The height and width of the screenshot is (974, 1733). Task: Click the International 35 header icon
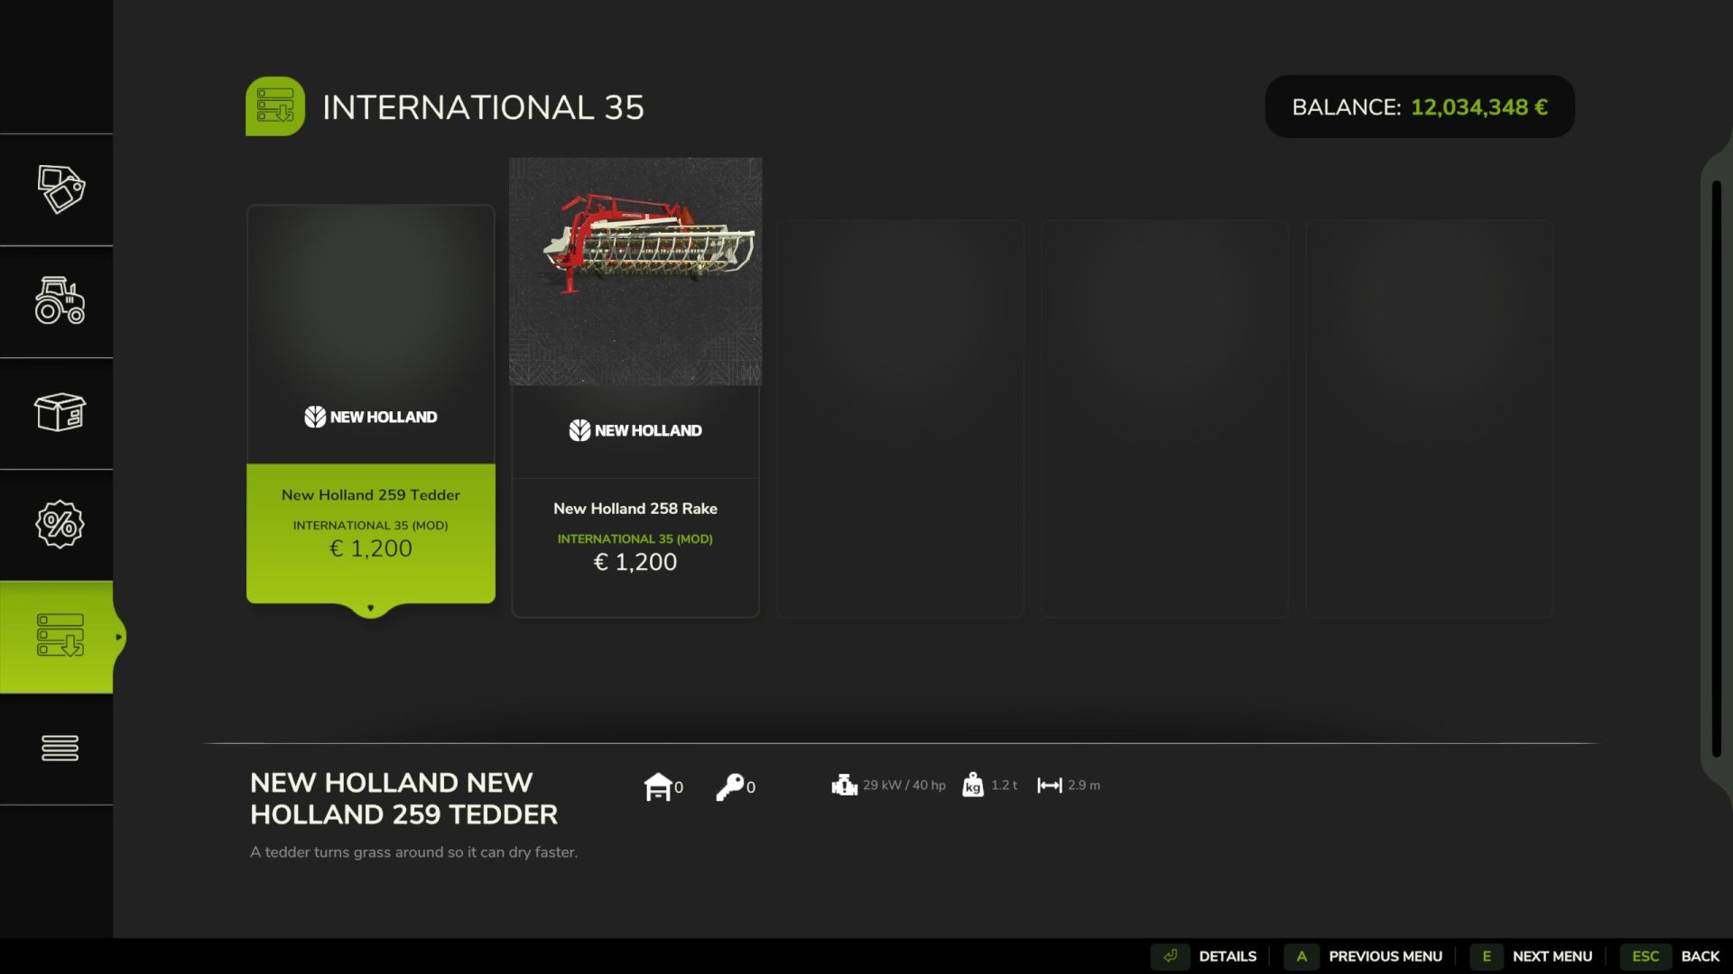(275, 106)
